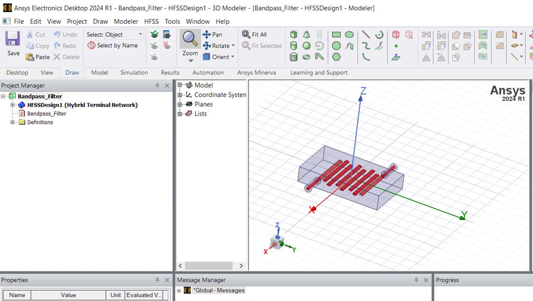This screenshot has height=301, width=533.
Task: Click the history tree scrollbar right arrow
Action: coord(241,266)
